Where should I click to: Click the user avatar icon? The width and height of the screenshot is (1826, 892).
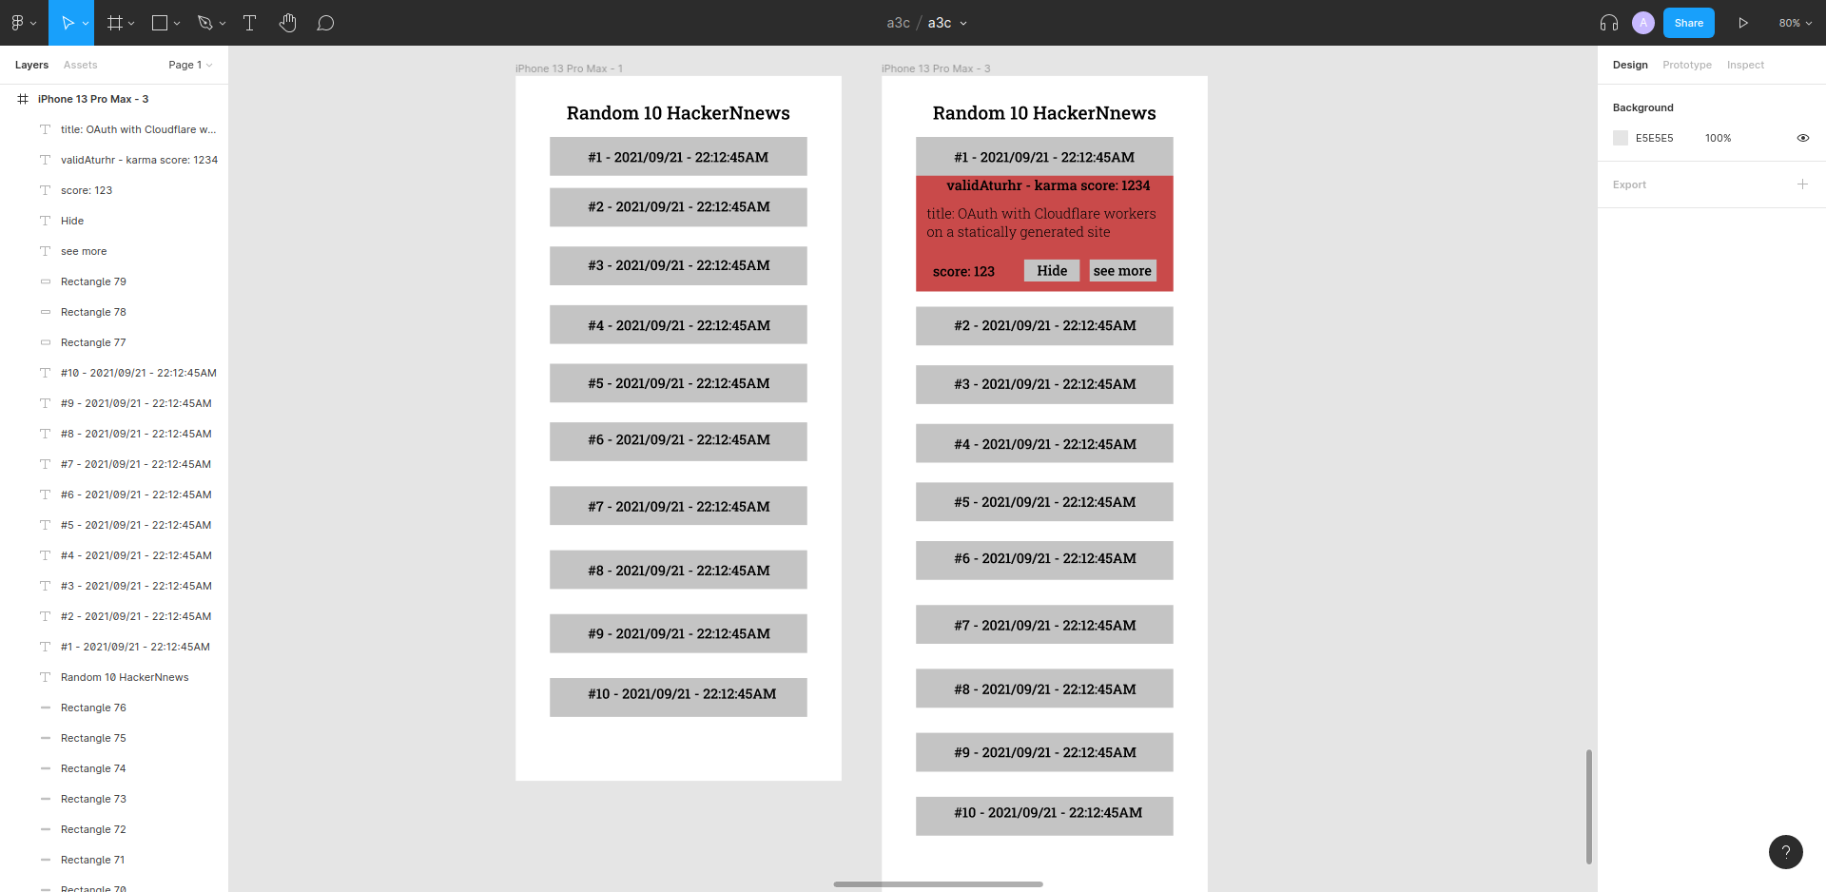[x=1643, y=23]
